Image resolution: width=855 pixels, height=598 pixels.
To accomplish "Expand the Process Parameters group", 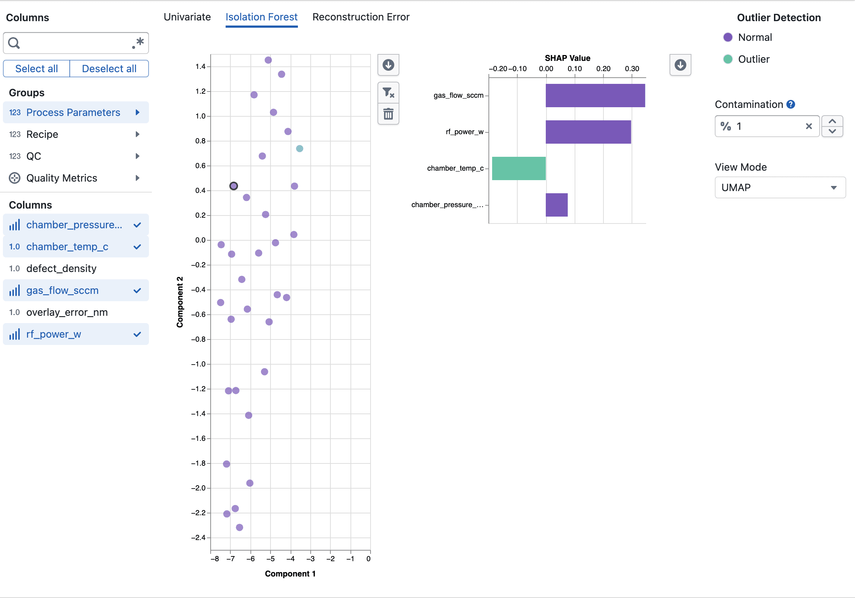I will tap(137, 112).
